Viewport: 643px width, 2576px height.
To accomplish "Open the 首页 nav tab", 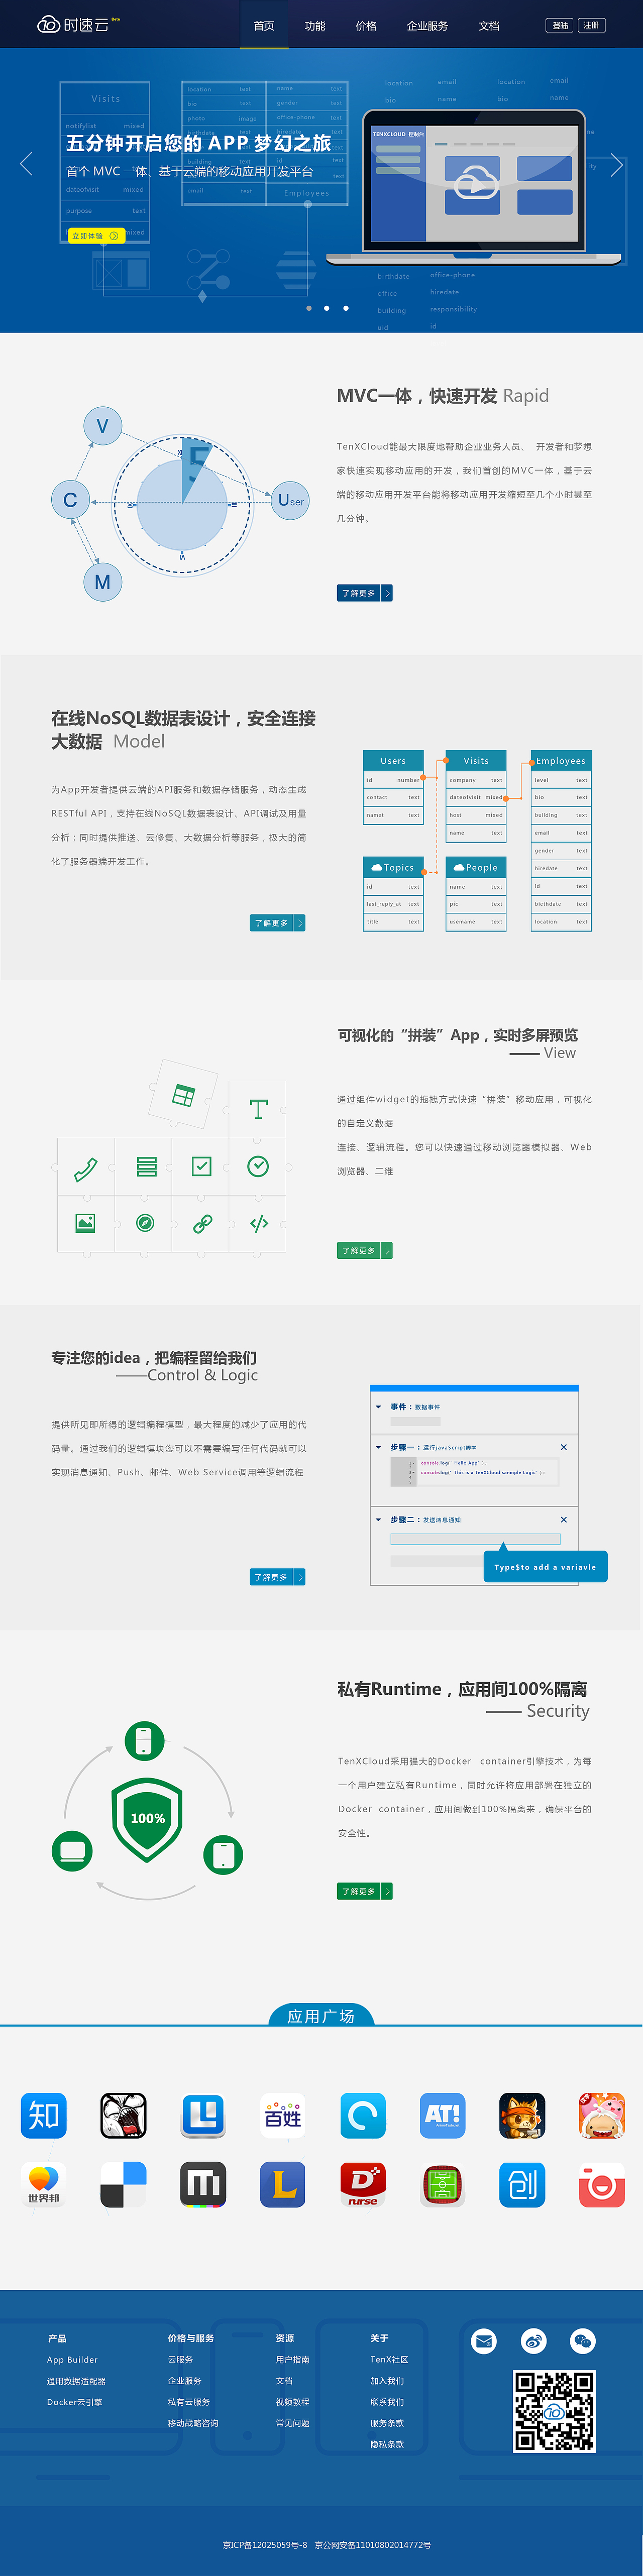I will click(x=264, y=25).
